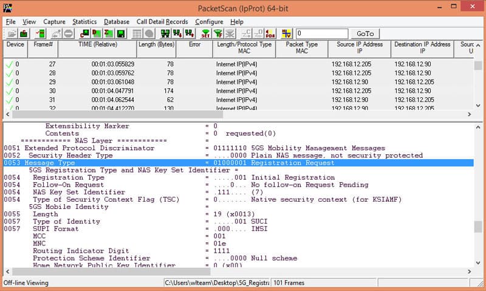
Task: Click the green icon with red D
Action: pyautogui.click(x=97, y=33)
